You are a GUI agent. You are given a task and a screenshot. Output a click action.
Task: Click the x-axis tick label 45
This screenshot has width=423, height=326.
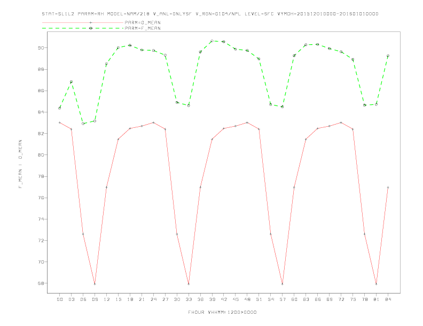pos(236,299)
